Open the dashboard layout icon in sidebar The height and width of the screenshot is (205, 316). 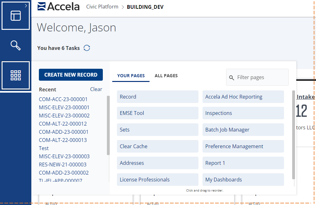click(16, 16)
